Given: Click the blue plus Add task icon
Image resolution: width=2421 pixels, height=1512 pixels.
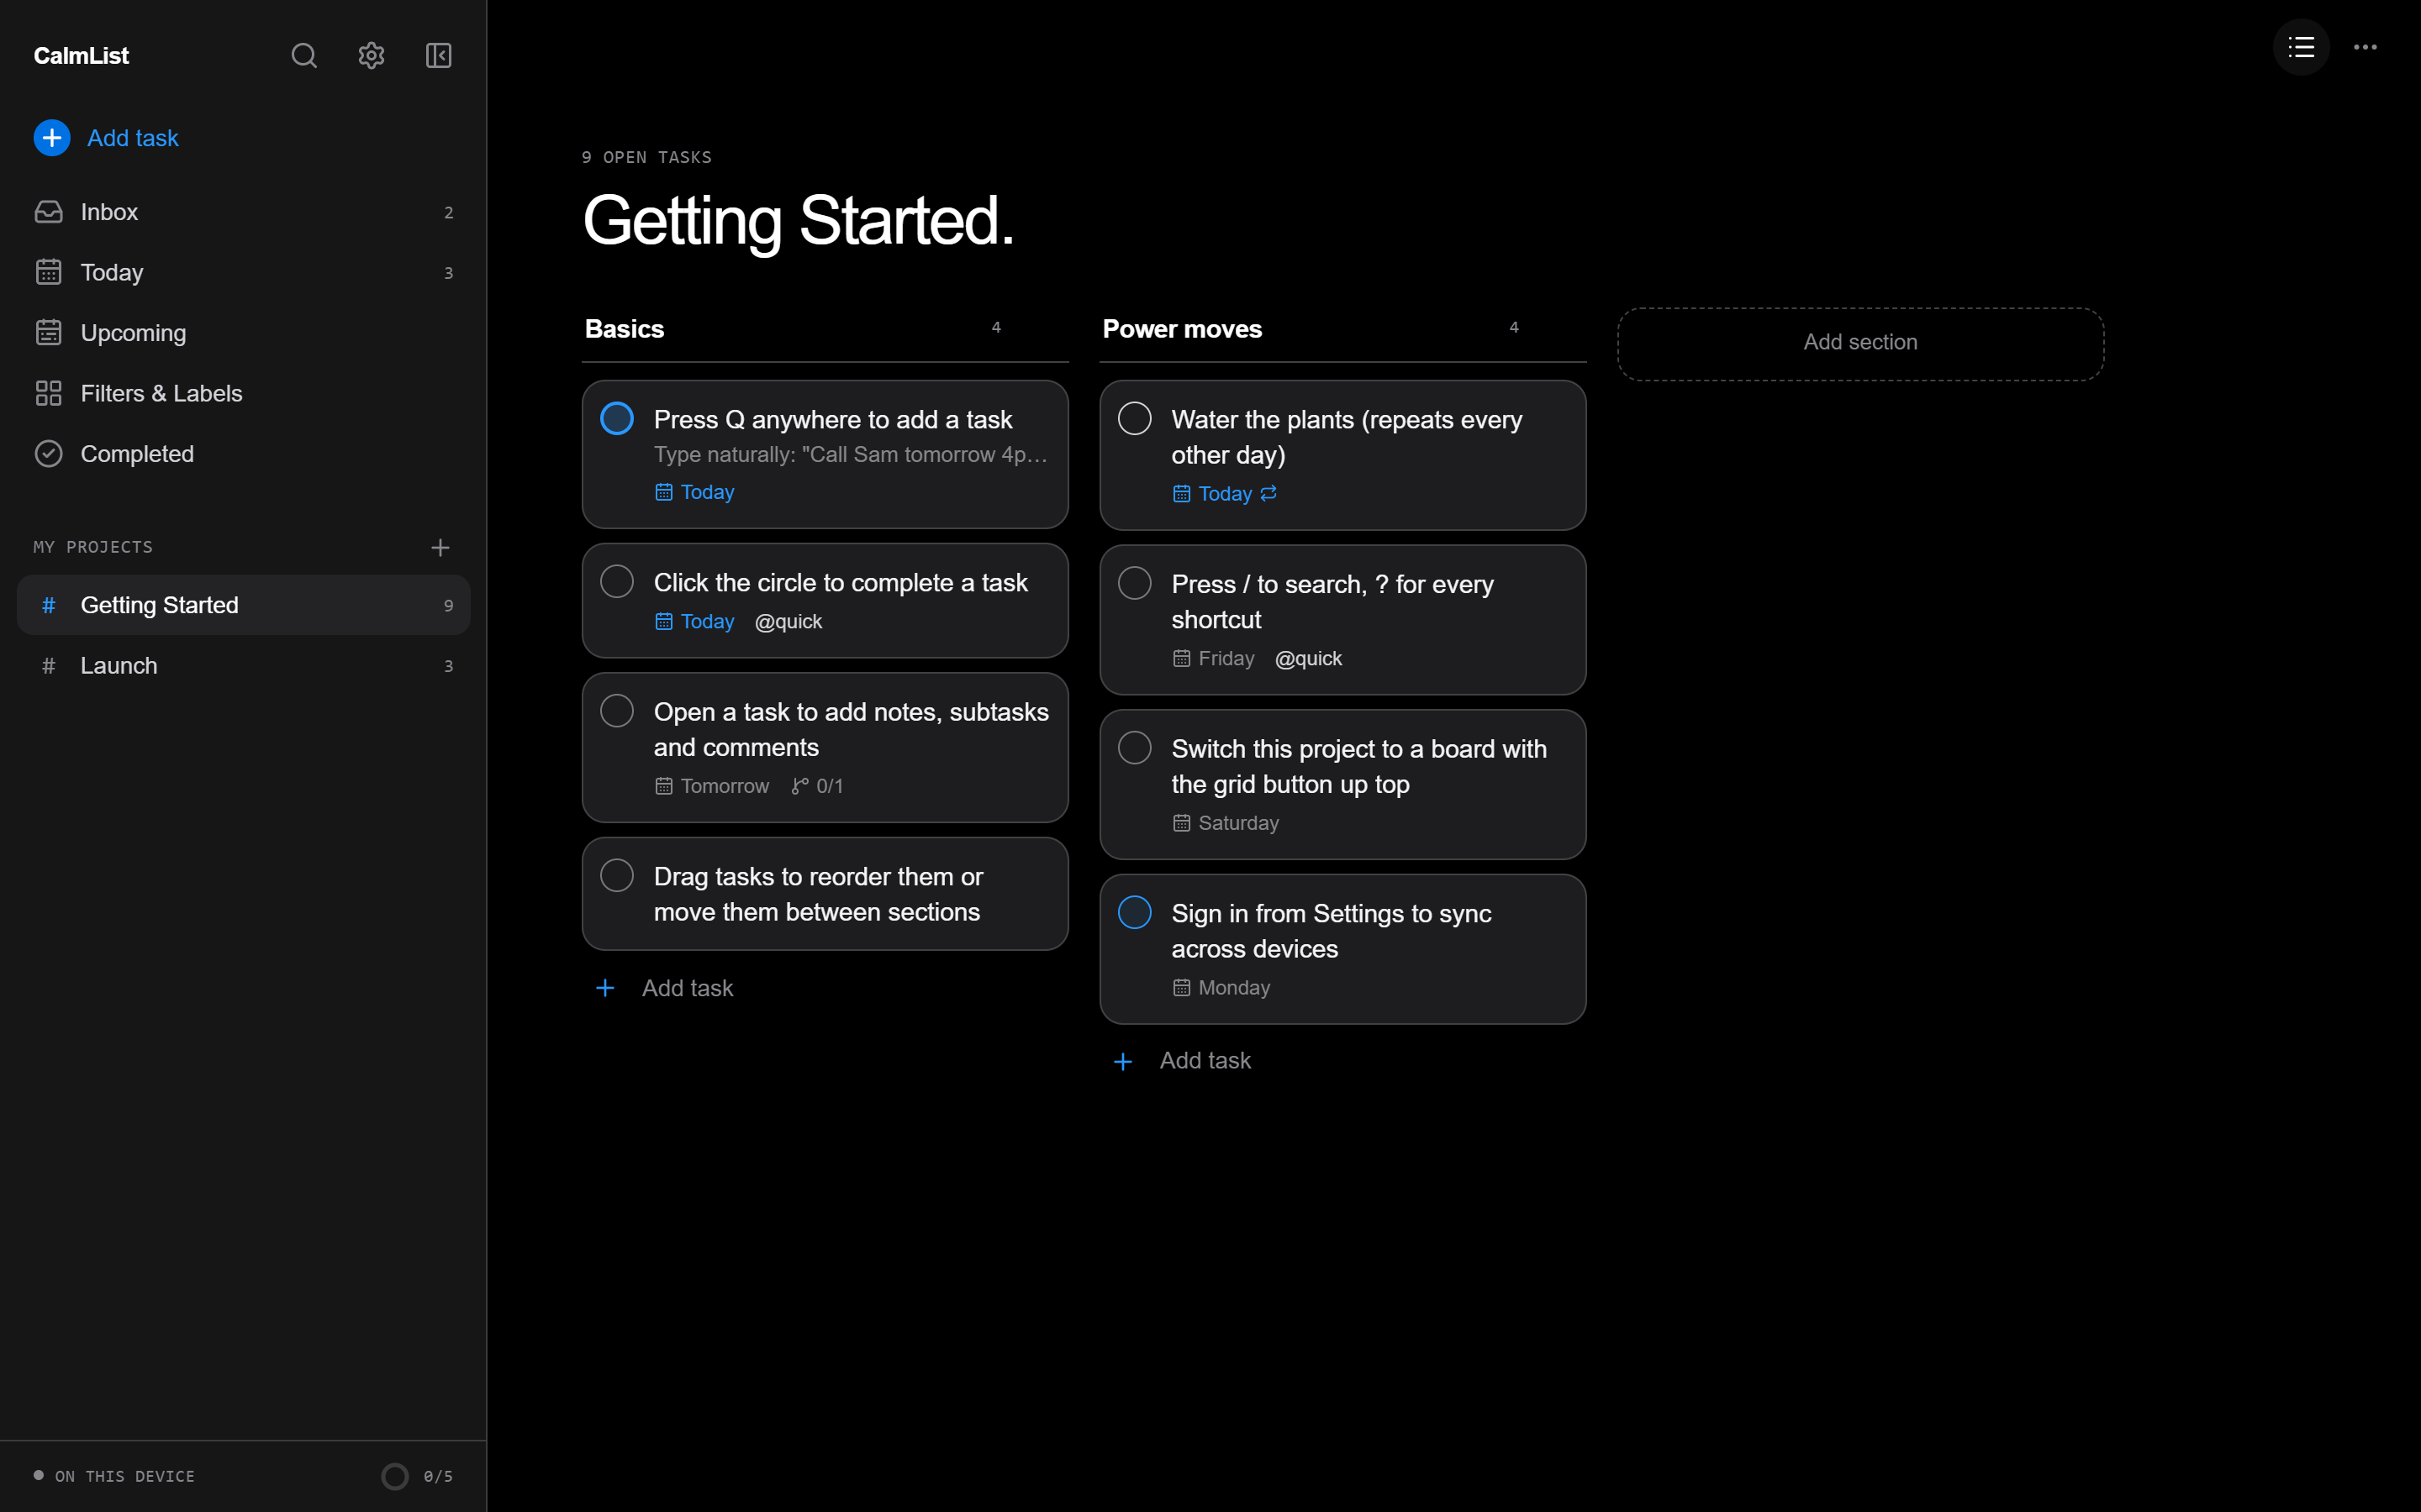Looking at the screenshot, I should coord(52,138).
